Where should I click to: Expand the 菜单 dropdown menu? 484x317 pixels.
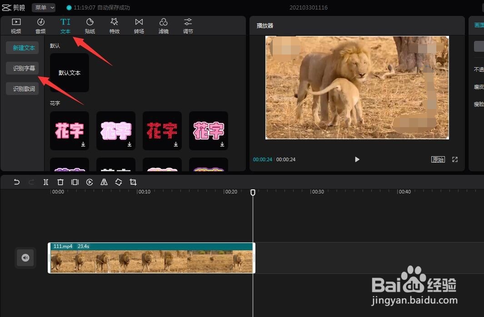pos(44,7)
